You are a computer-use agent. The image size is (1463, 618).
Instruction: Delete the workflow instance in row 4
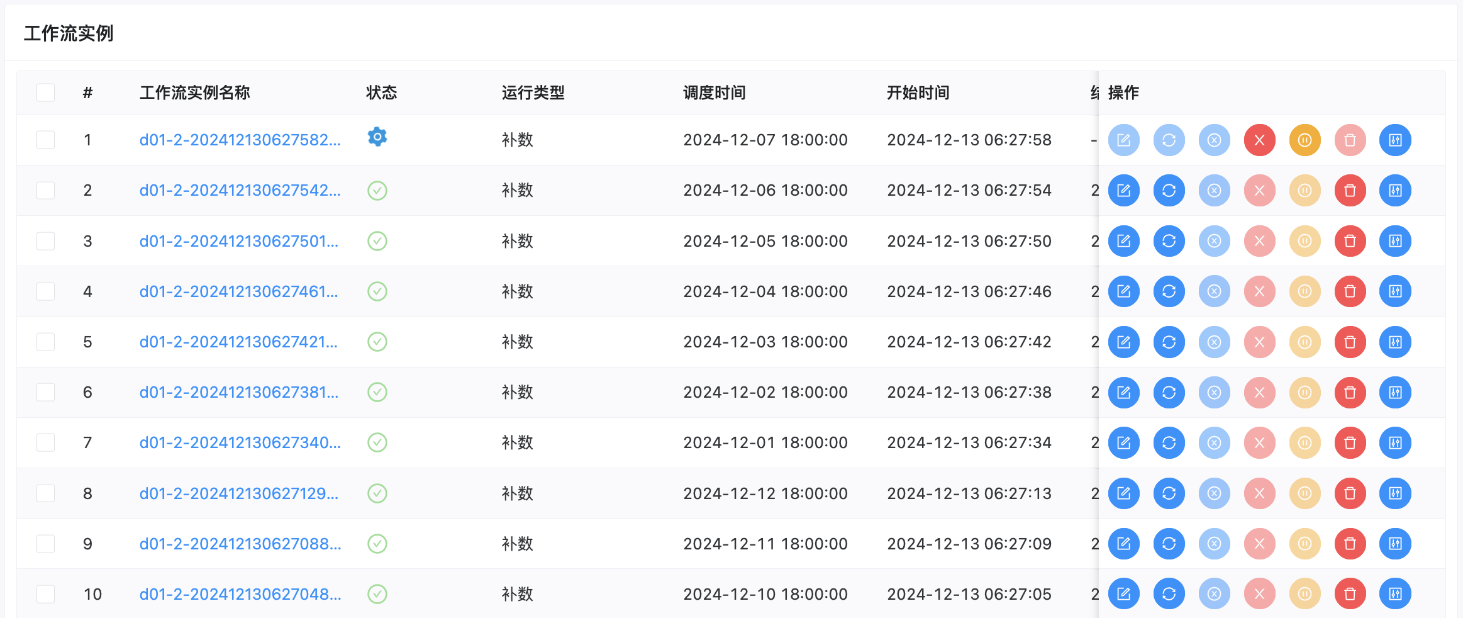1350,291
